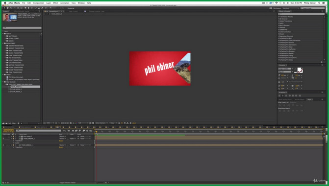329x186 pixels.
Task: Select the Pan Behind anchor point tool
Action: pos(22,8)
